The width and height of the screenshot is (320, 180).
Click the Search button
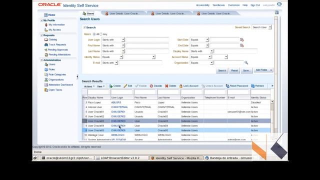click(222, 70)
